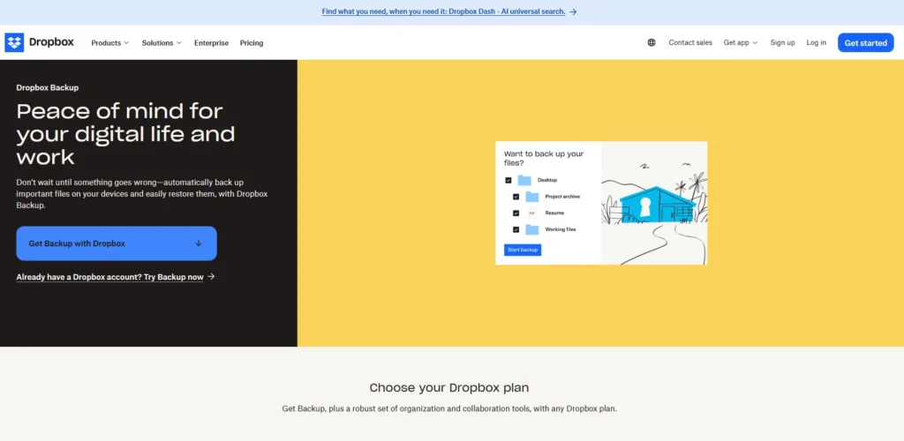
Task: Toggle the Resume checkbox
Action: tap(516, 213)
